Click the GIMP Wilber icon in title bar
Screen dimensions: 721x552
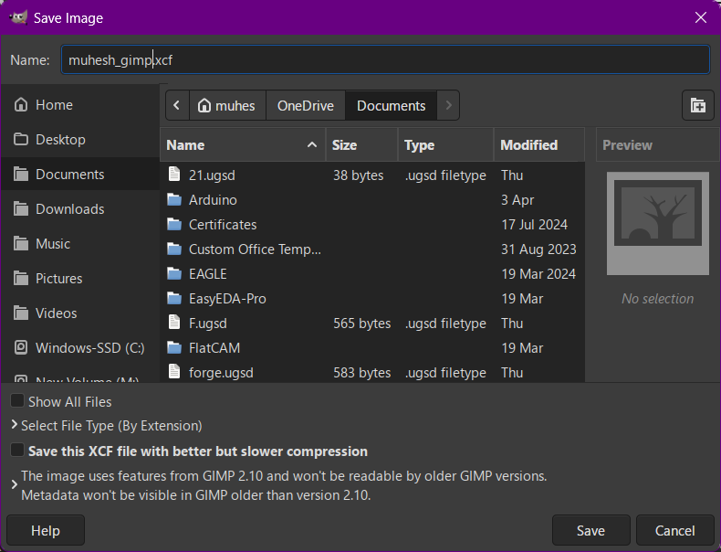click(18, 17)
